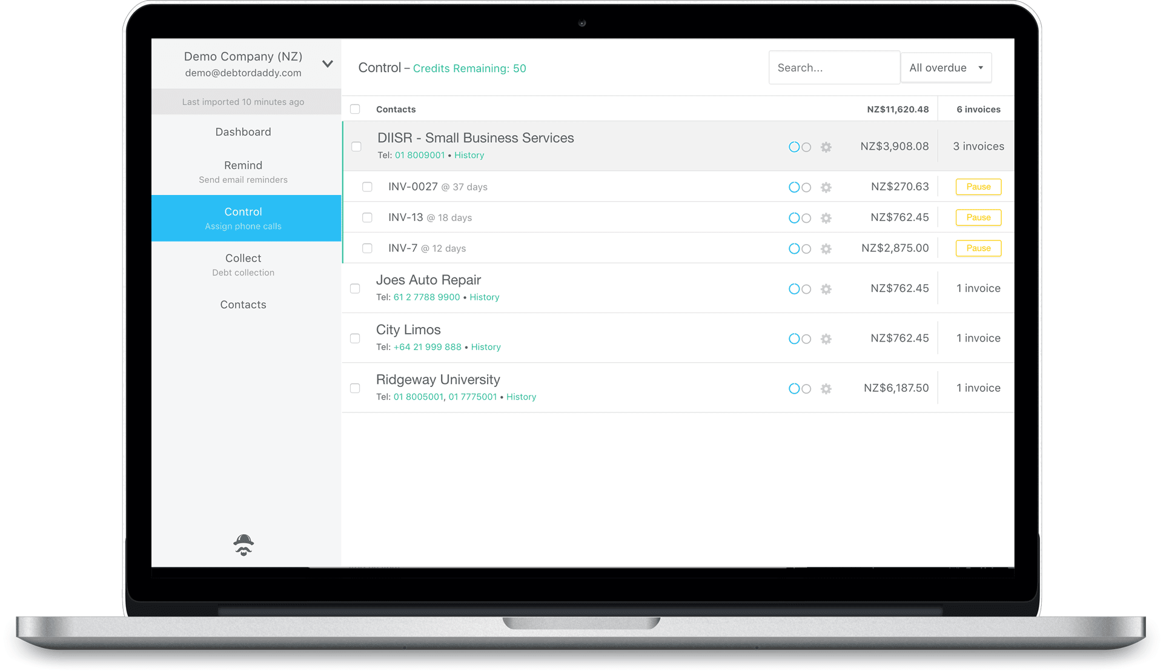Open History for City Limos
Screen dimensions: 1163x671
[x=486, y=347]
